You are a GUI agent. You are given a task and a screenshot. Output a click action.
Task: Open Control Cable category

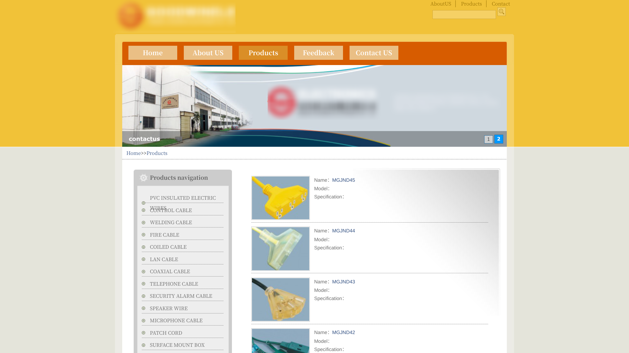[x=171, y=210]
